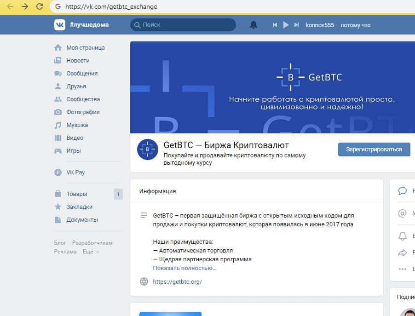Viewport: 415px width, 316px height.
Task: Click the browser forward arrow
Action: click(x=25, y=6)
